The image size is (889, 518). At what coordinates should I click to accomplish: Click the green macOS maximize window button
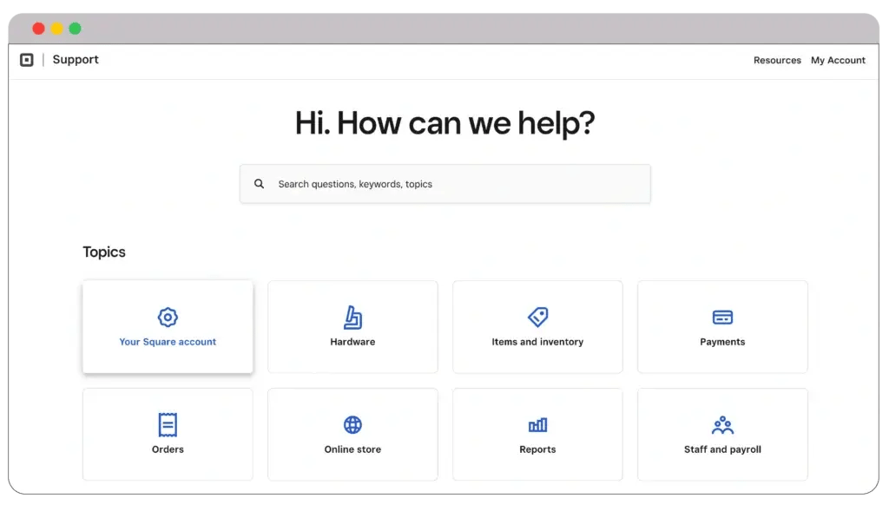coord(76,29)
